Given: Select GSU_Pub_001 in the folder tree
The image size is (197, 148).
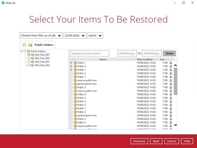Looking at the screenshot, I should 42,62.
